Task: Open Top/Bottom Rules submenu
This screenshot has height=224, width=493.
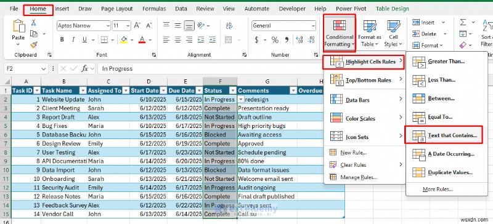Action: pyautogui.click(x=365, y=80)
